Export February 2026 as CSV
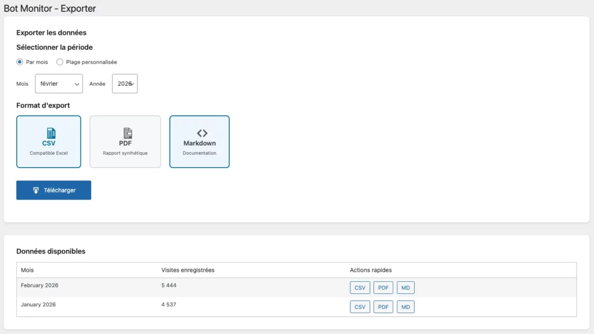 tap(360, 288)
